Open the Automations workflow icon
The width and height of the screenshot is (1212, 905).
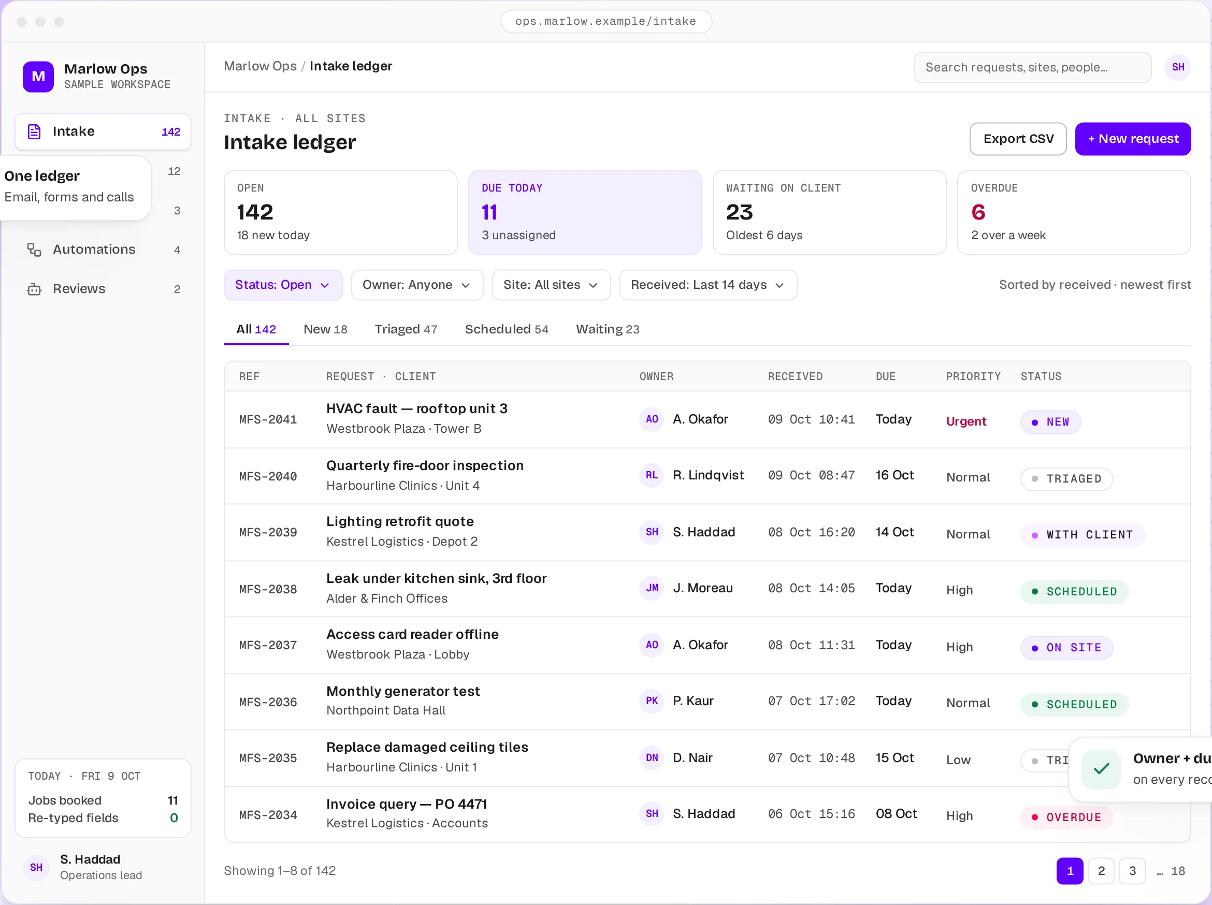pyautogui.click(x=34, y=250)
